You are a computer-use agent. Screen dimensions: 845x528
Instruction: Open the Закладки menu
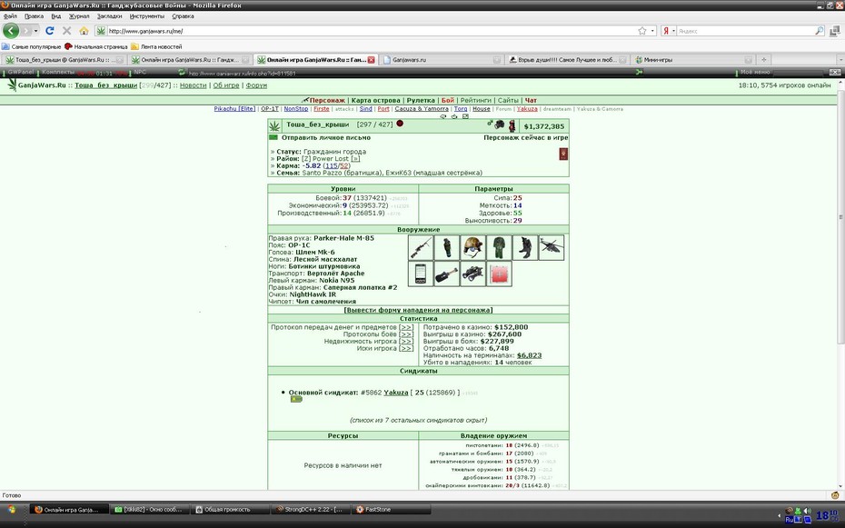coord(109,16)
